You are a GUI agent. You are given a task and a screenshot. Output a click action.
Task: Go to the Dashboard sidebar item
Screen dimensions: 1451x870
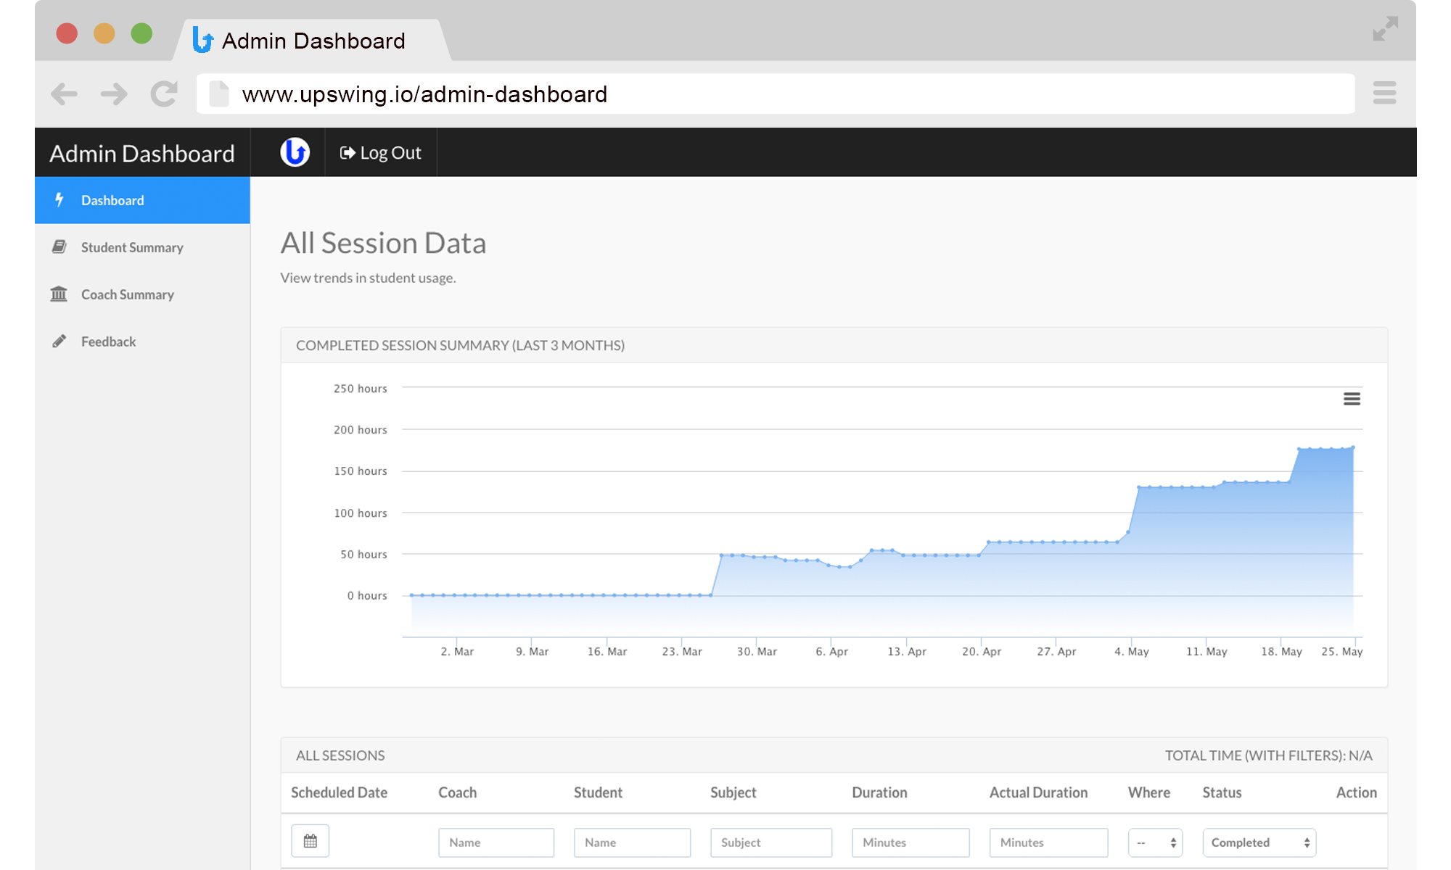click(x=142, y=200)
